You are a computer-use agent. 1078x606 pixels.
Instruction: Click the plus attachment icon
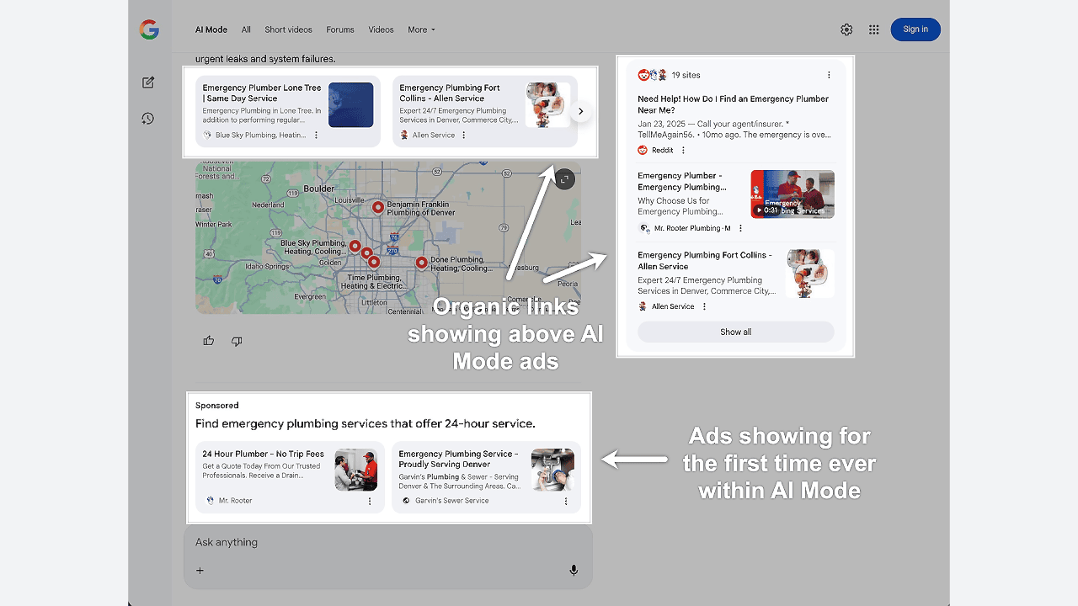point(200,571)
